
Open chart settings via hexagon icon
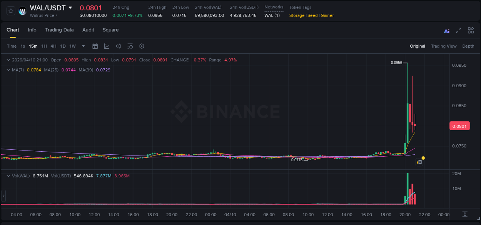tap(142, 46)
